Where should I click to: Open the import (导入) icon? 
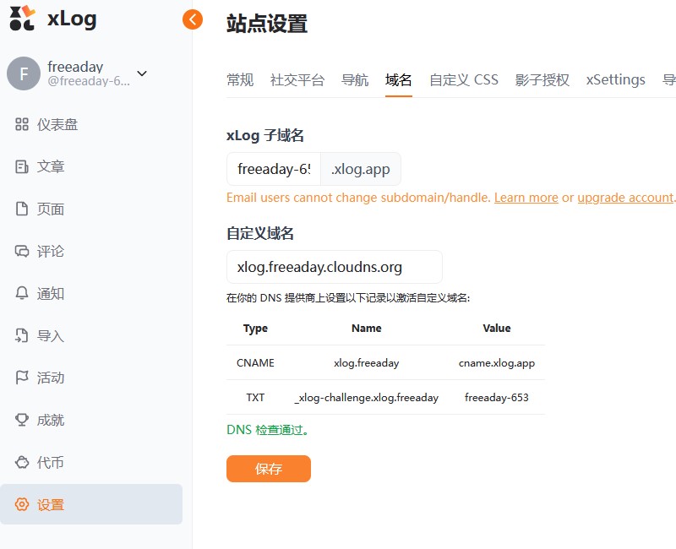23,336
